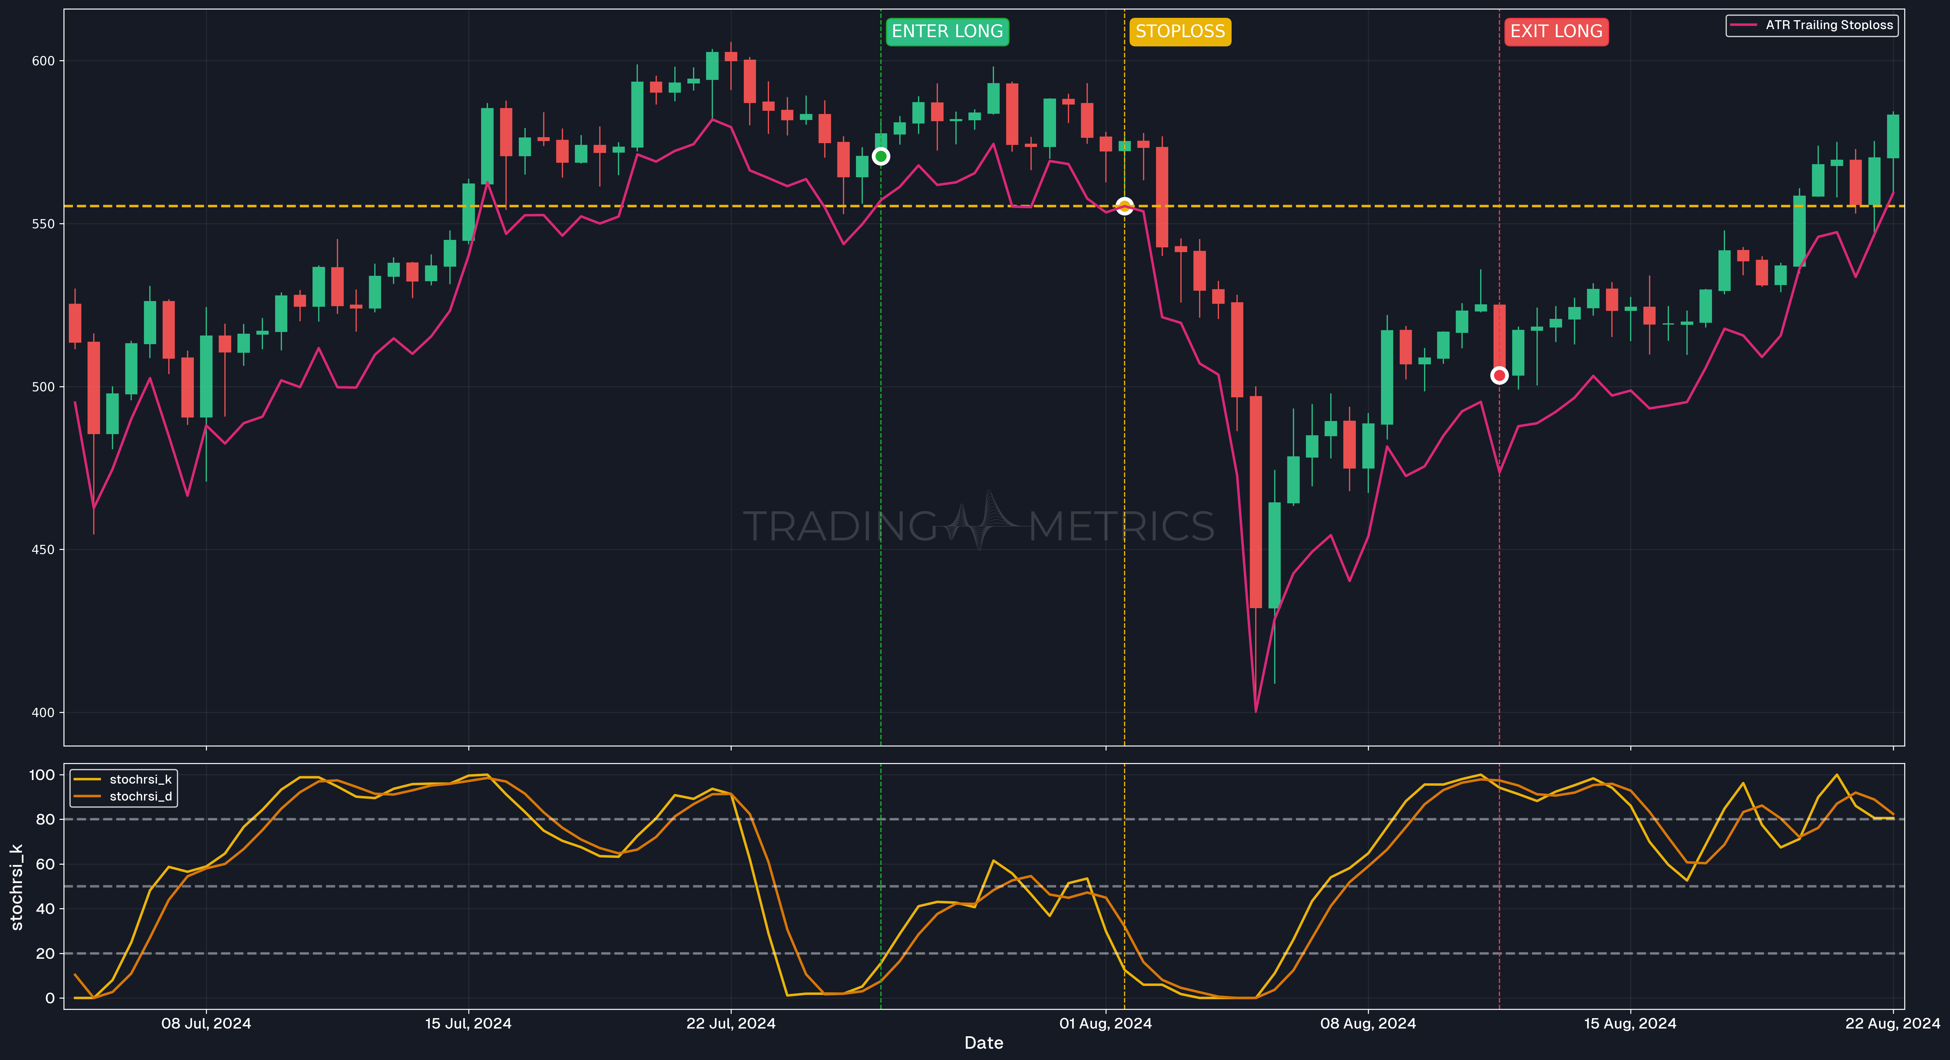Click the 08 Aug, 2024 date label

coord(1368,1024)
